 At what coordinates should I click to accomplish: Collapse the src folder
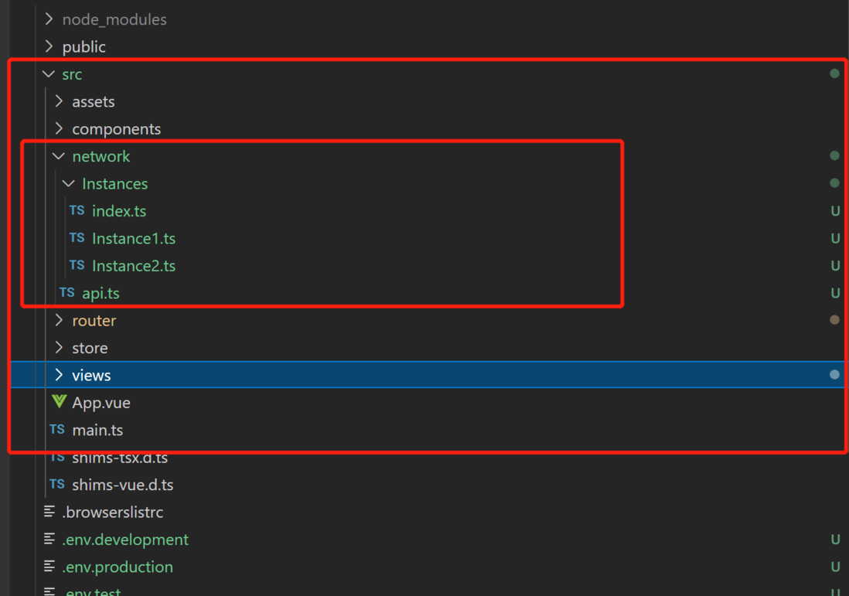tap(49, 73)
